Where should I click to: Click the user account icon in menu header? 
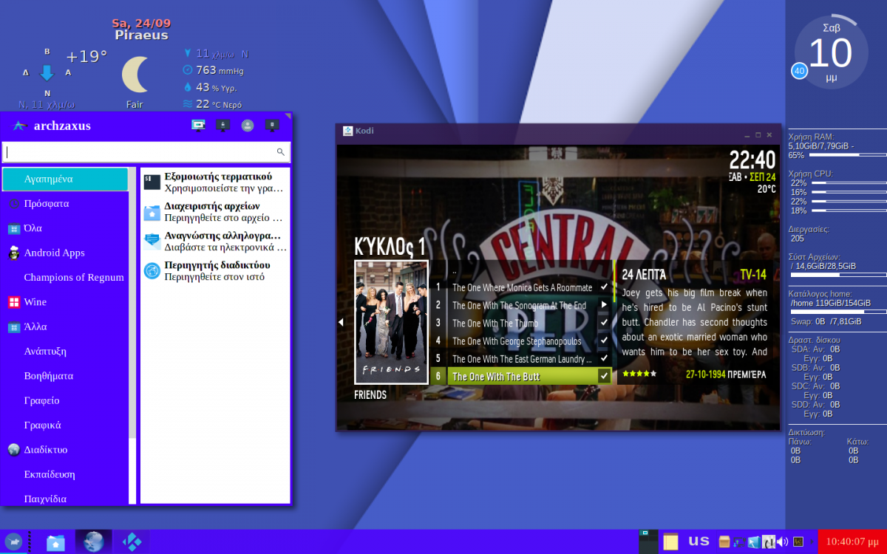click(x=248, y=126)
